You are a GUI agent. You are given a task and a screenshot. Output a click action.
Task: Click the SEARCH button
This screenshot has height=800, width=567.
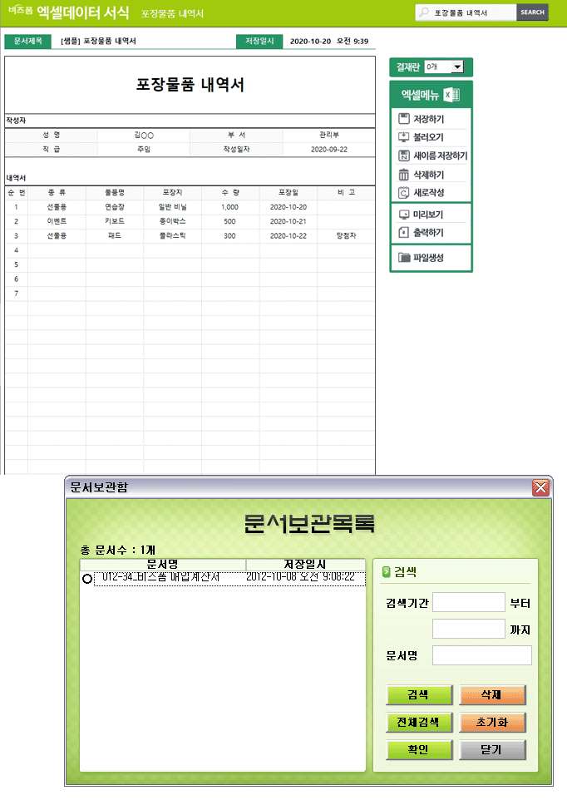pos(532,12)
